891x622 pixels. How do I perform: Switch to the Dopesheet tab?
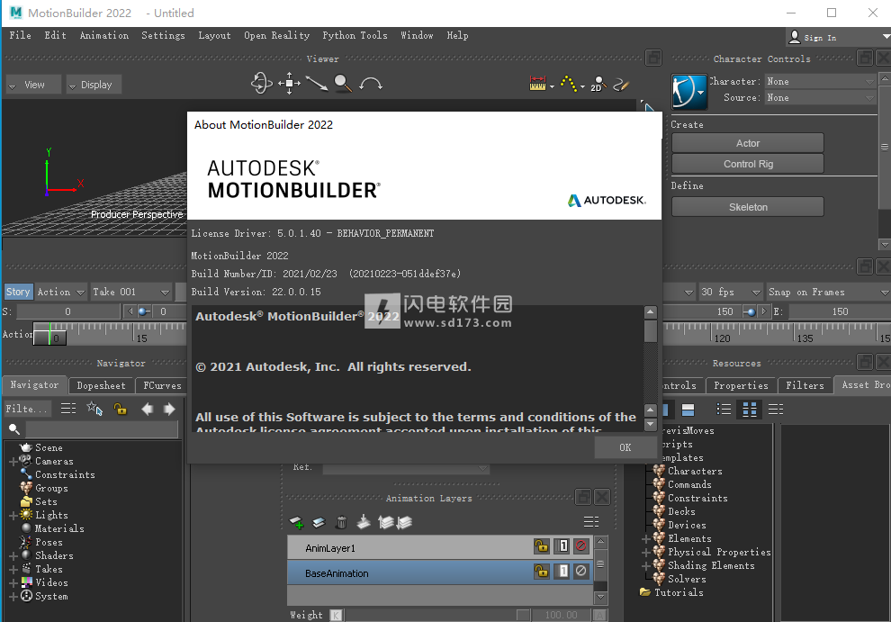click(x=101, y=385)
